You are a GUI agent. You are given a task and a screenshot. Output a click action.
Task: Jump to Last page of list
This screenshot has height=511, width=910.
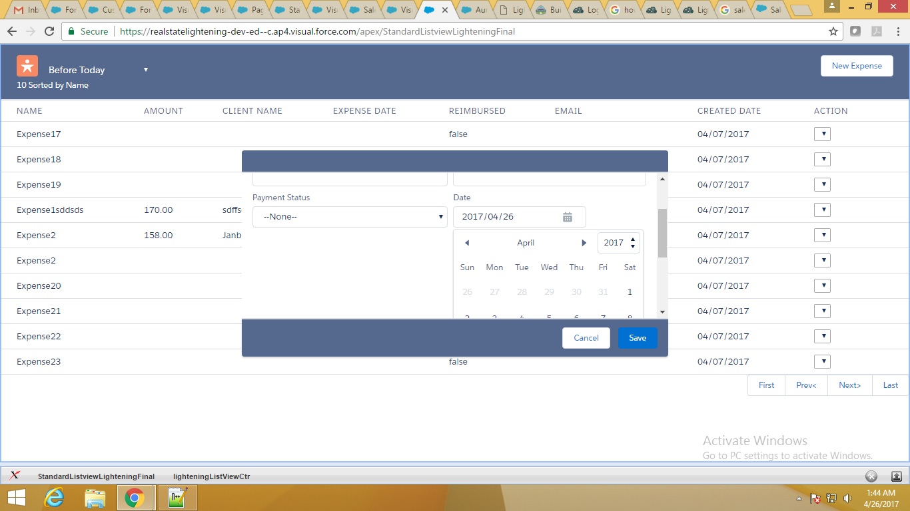(891, 385)
